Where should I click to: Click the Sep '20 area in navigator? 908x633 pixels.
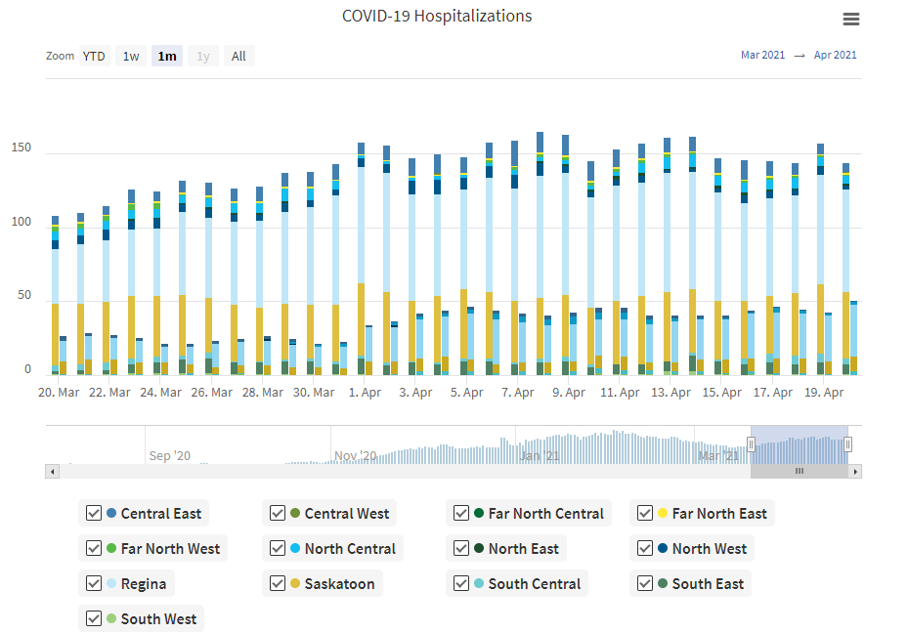point(170,456)
